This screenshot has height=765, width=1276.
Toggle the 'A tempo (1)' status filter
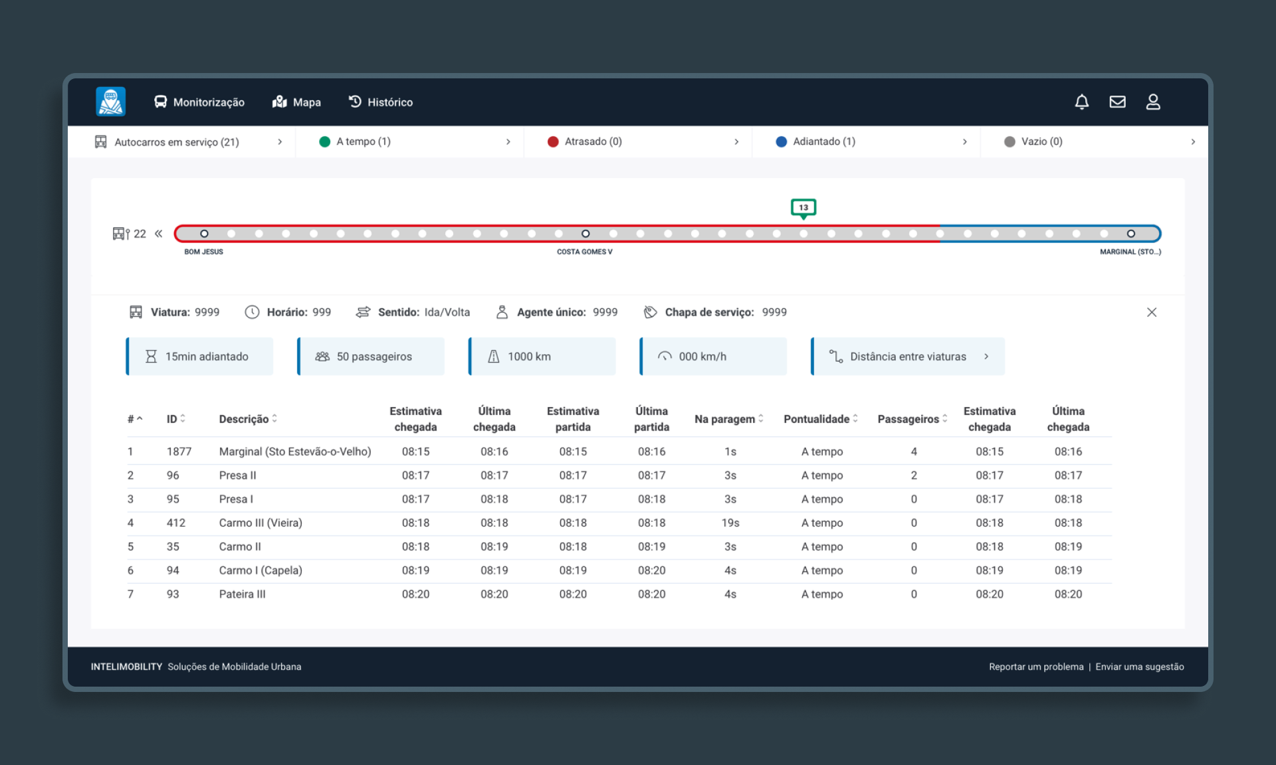tap(363, 141)
